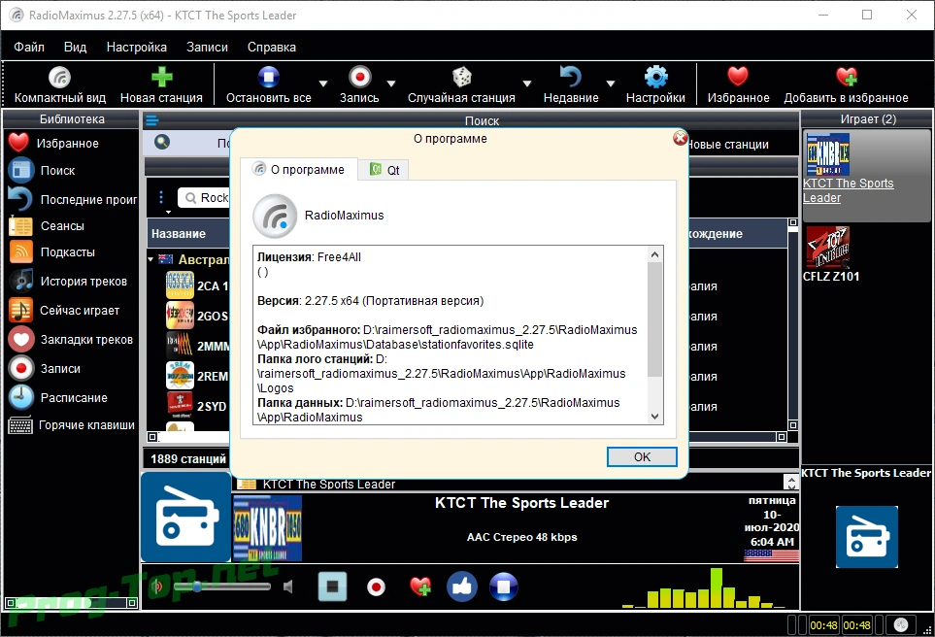
Task: Start recording from toolbar Запись button
Action: [x=359, y=84]
